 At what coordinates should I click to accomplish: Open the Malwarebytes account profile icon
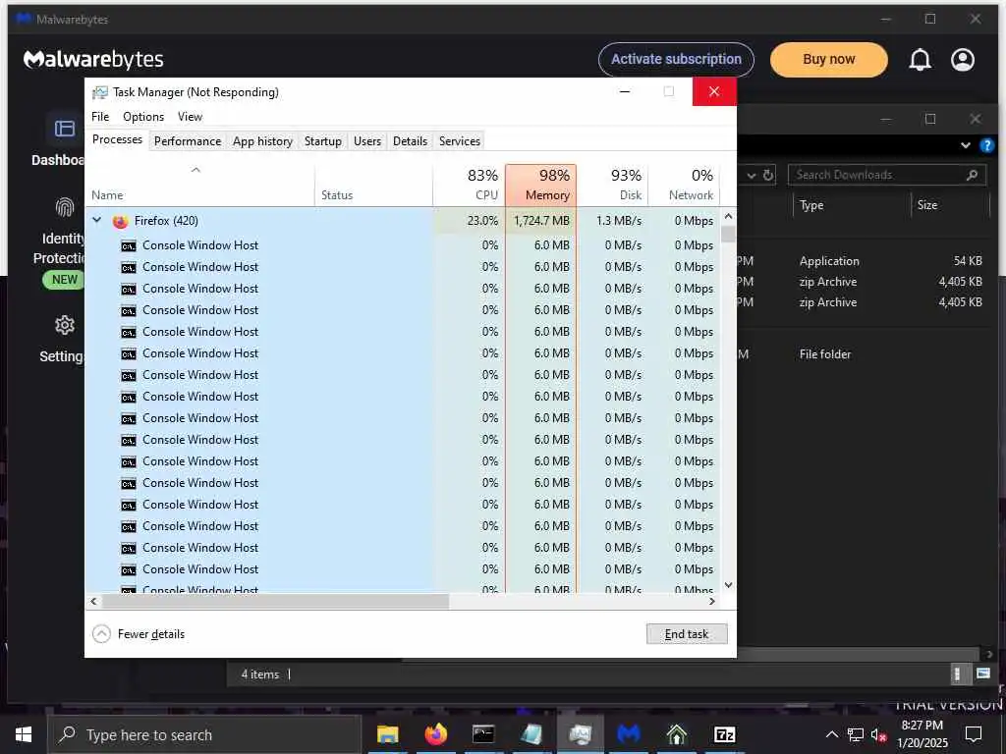963,60
